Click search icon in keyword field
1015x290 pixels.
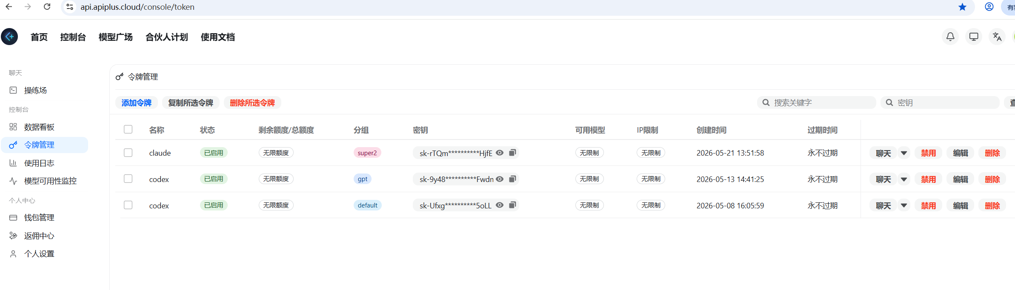click(x=766, y=102)
